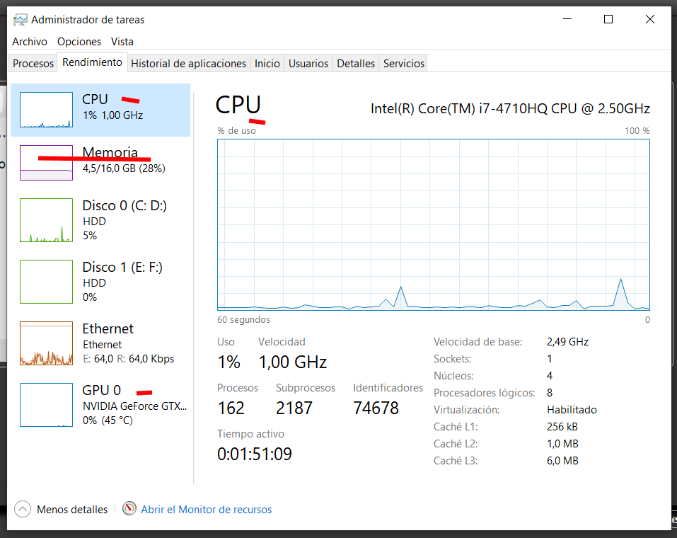Switch to Historial de aplicaciones tab

pyautogui.click(x=189, y=64)
